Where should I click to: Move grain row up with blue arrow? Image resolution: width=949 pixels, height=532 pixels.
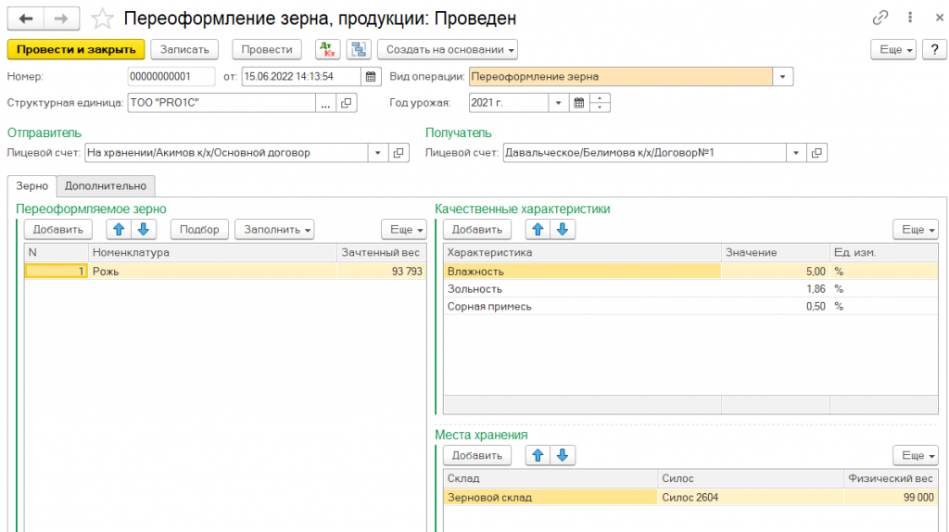[118, 229]
